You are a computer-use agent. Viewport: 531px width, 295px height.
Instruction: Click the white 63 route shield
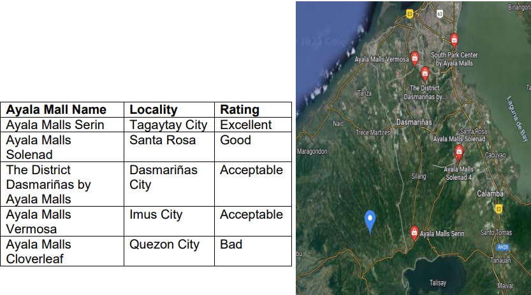(440, 14)
